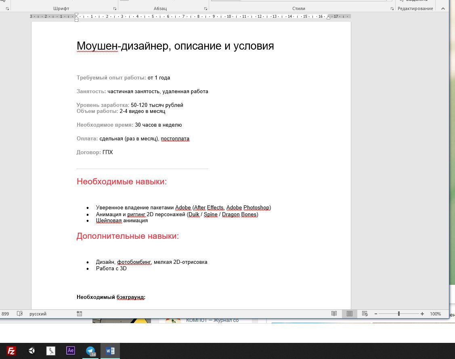Click the text '30 часов в неделю'
The height and width of the screenshot is (359, 455).
(x=158, y=125)
